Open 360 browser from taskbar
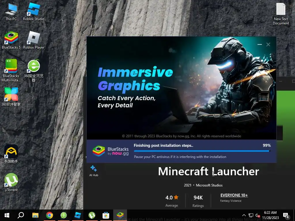This screenshot has height=221, width=295. coord(64,215)
